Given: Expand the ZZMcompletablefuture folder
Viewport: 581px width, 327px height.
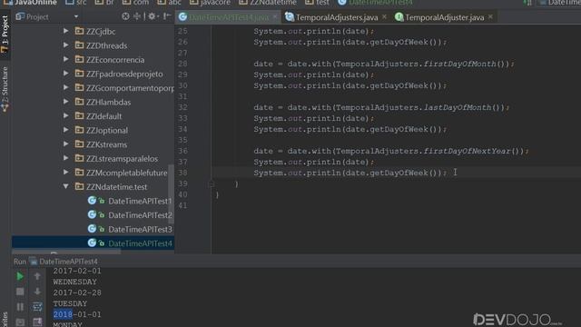Looking at the screenshot, I should pyautogui.click(x=65, y=173).
